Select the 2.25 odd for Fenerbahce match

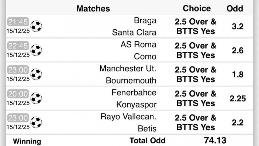tap(238, 99)
